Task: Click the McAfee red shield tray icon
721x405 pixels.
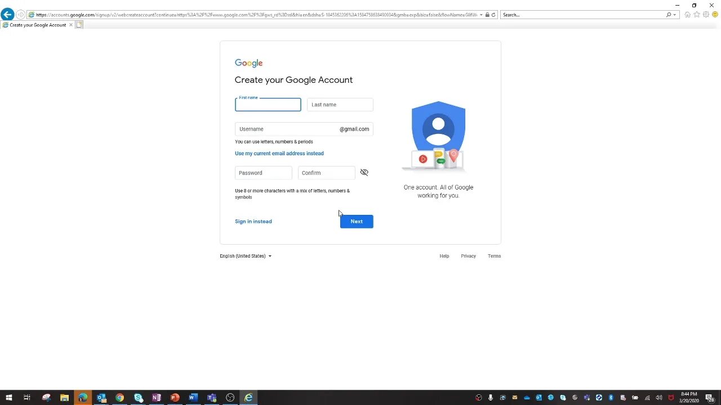Action: tap(671, 398)
